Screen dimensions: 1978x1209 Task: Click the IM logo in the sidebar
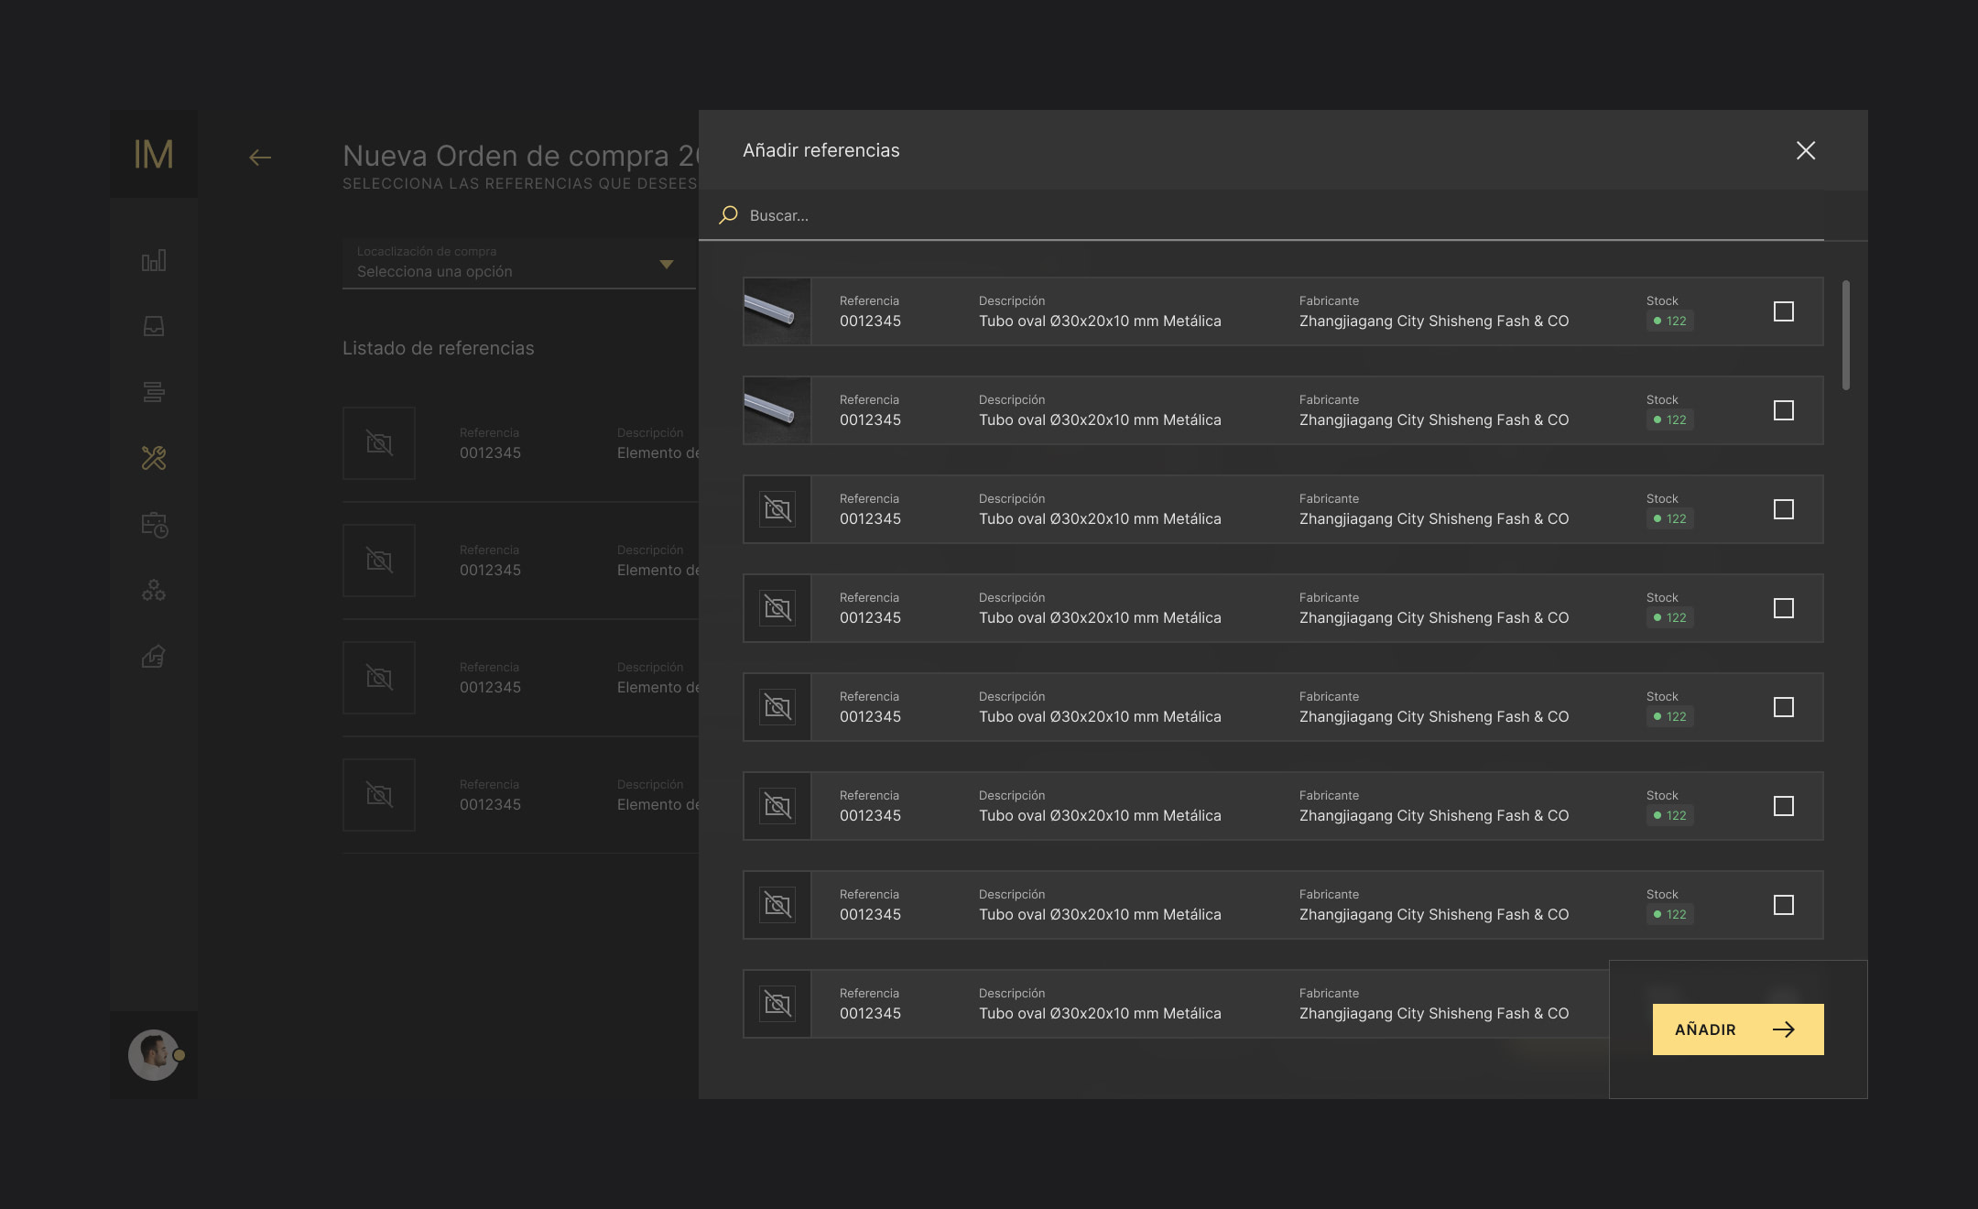point(154,154)
